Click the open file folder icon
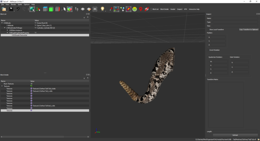This screenshot has width=260, height=141. click(x=4, y=9)
